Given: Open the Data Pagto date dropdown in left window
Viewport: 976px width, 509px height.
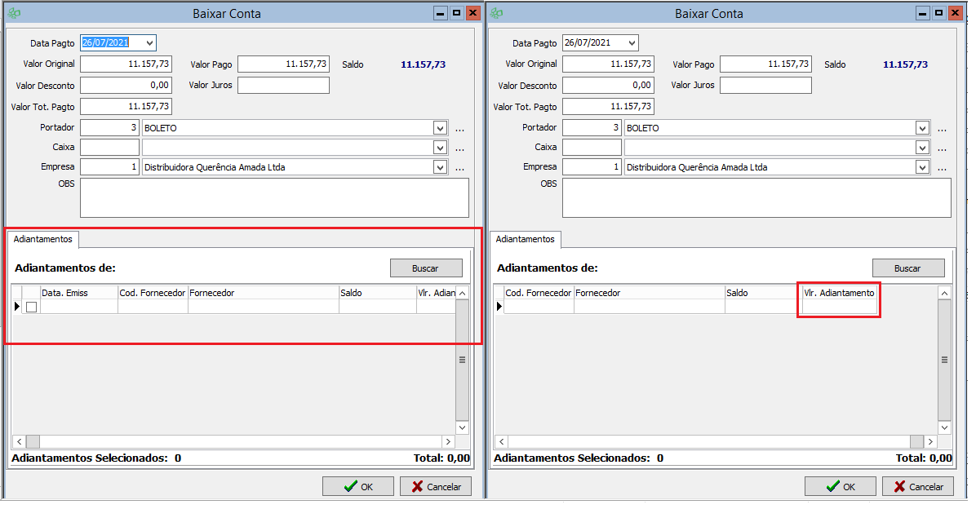Looking at the screenshot, I should coord(148,43).
